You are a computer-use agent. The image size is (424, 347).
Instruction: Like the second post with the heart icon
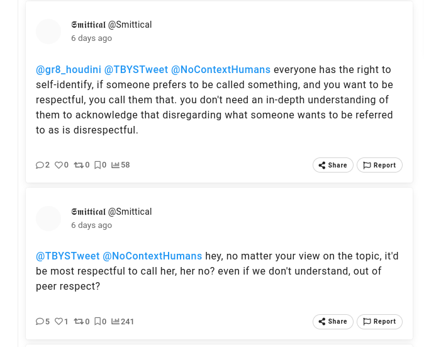click(x=59, y=321)
